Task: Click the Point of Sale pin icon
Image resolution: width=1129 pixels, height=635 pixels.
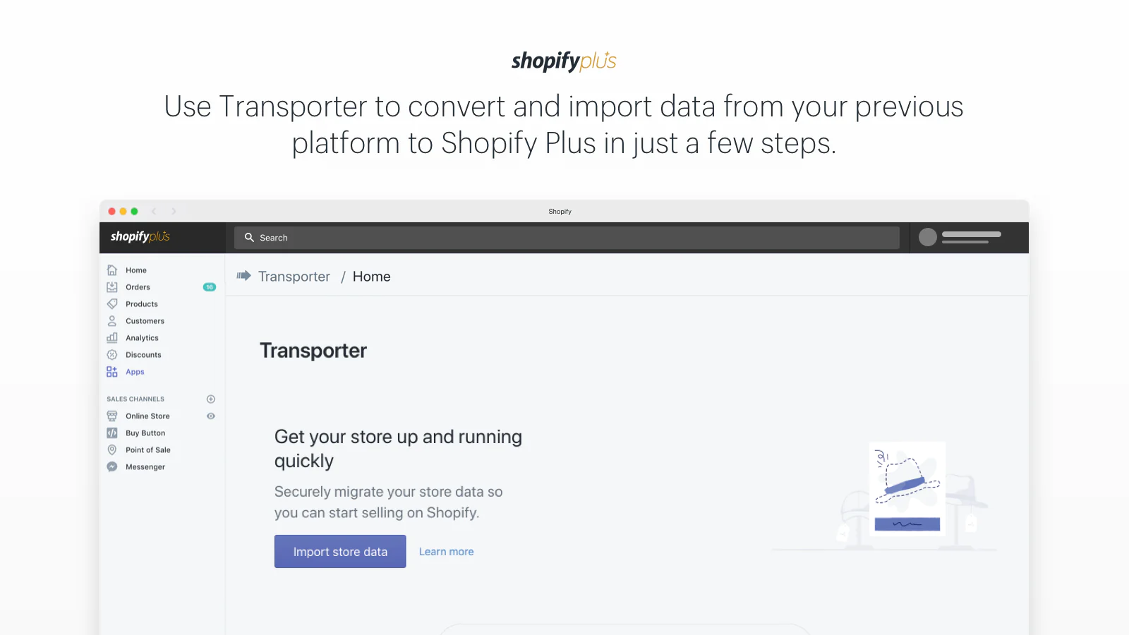Action: coord(113,449)
